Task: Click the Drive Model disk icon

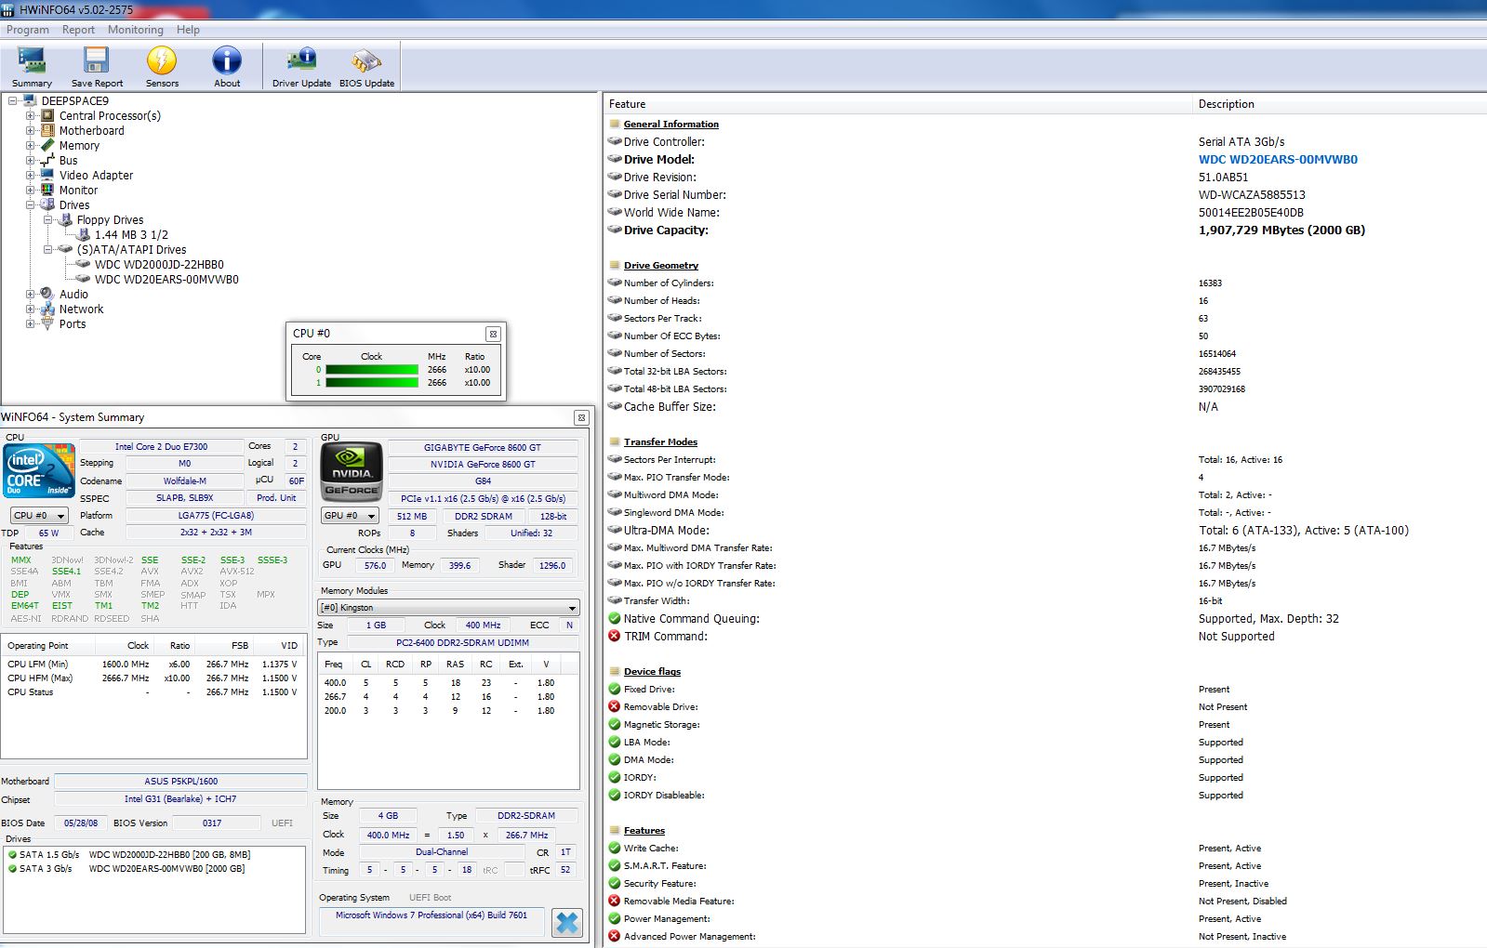Action: pos(615,160)
